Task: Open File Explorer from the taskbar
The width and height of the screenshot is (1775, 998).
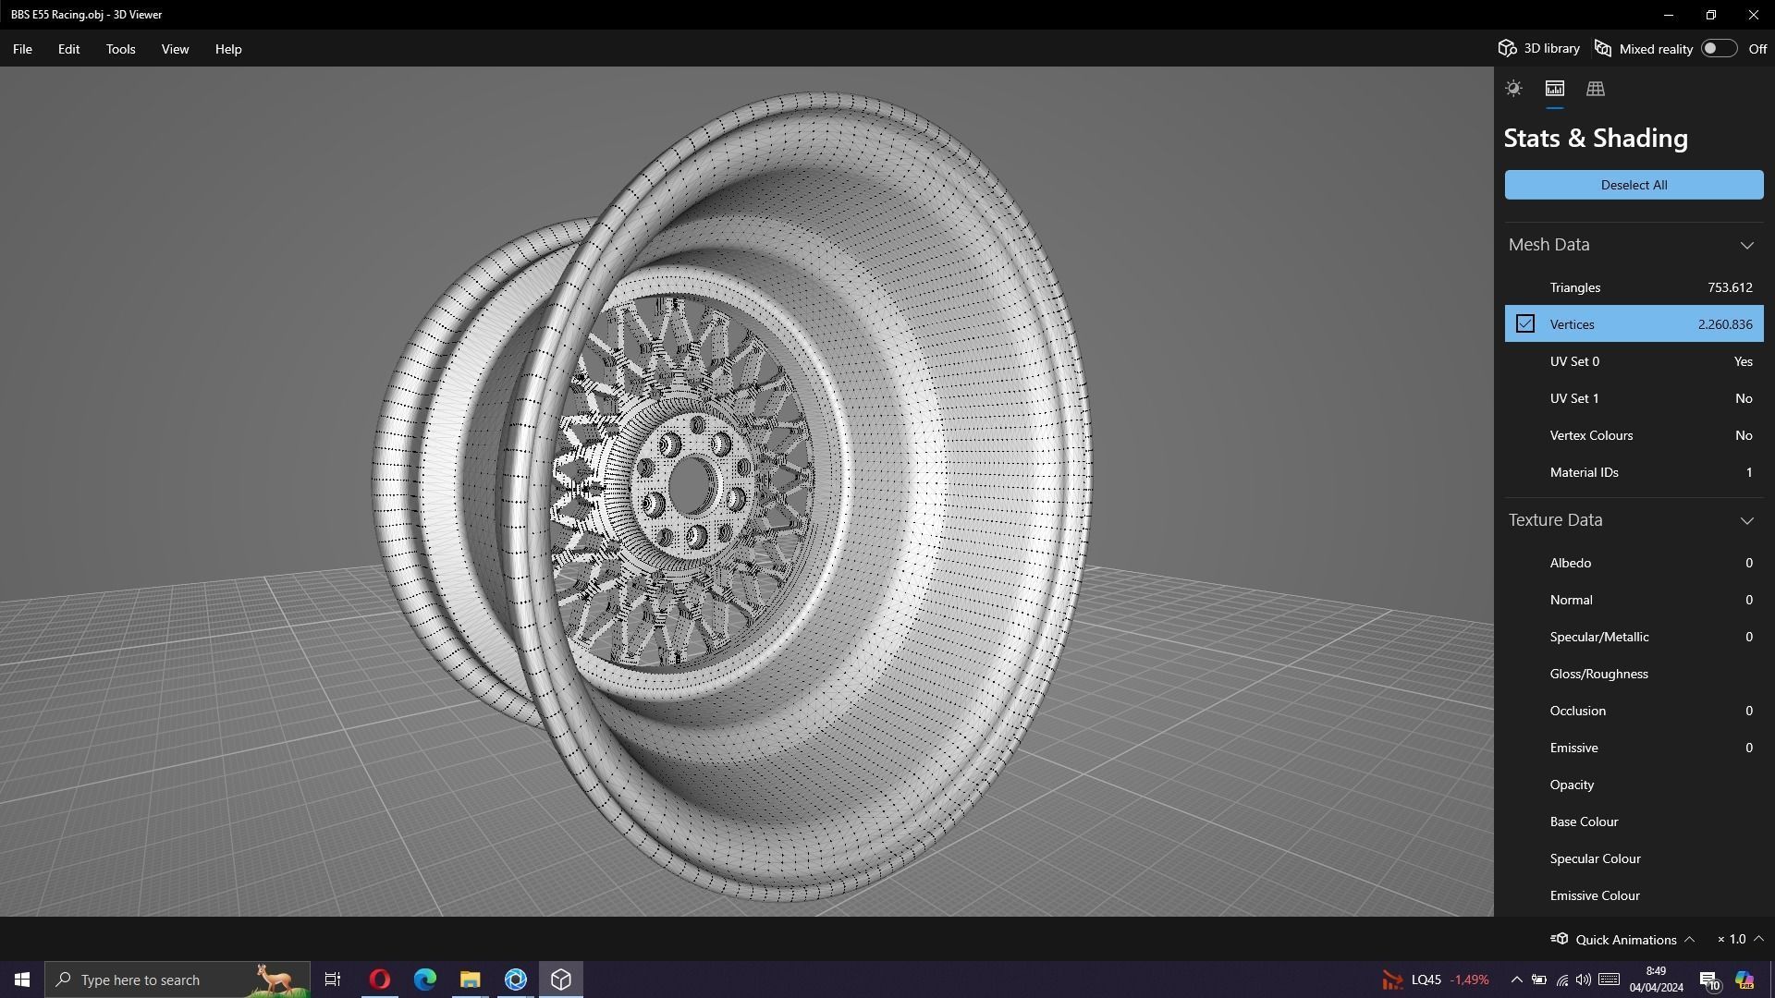Action: click(x=470, y=980)
